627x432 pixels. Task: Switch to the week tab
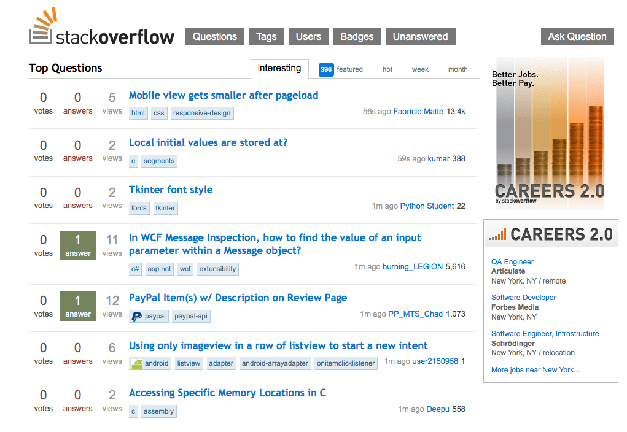[x=420, y=69]
